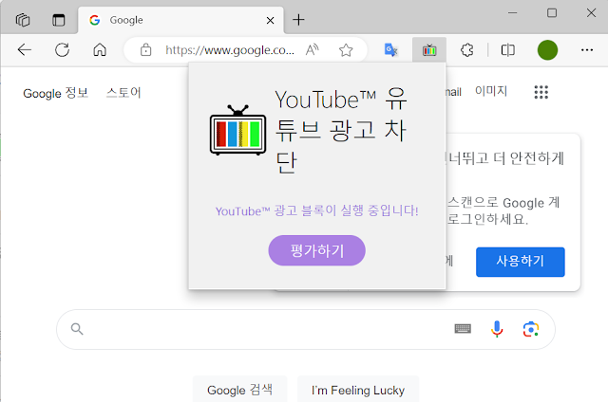Screen dimensions: 608x402
Task: Click the ad blocker TV logo
Action: (237, 130)
